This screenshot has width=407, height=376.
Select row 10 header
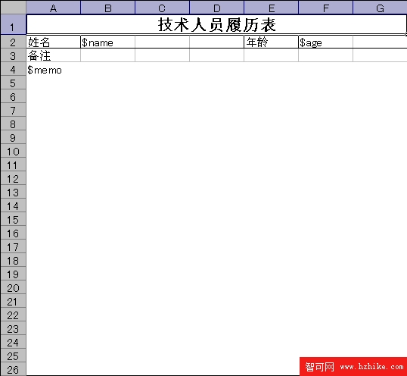(x=13, y=151)
